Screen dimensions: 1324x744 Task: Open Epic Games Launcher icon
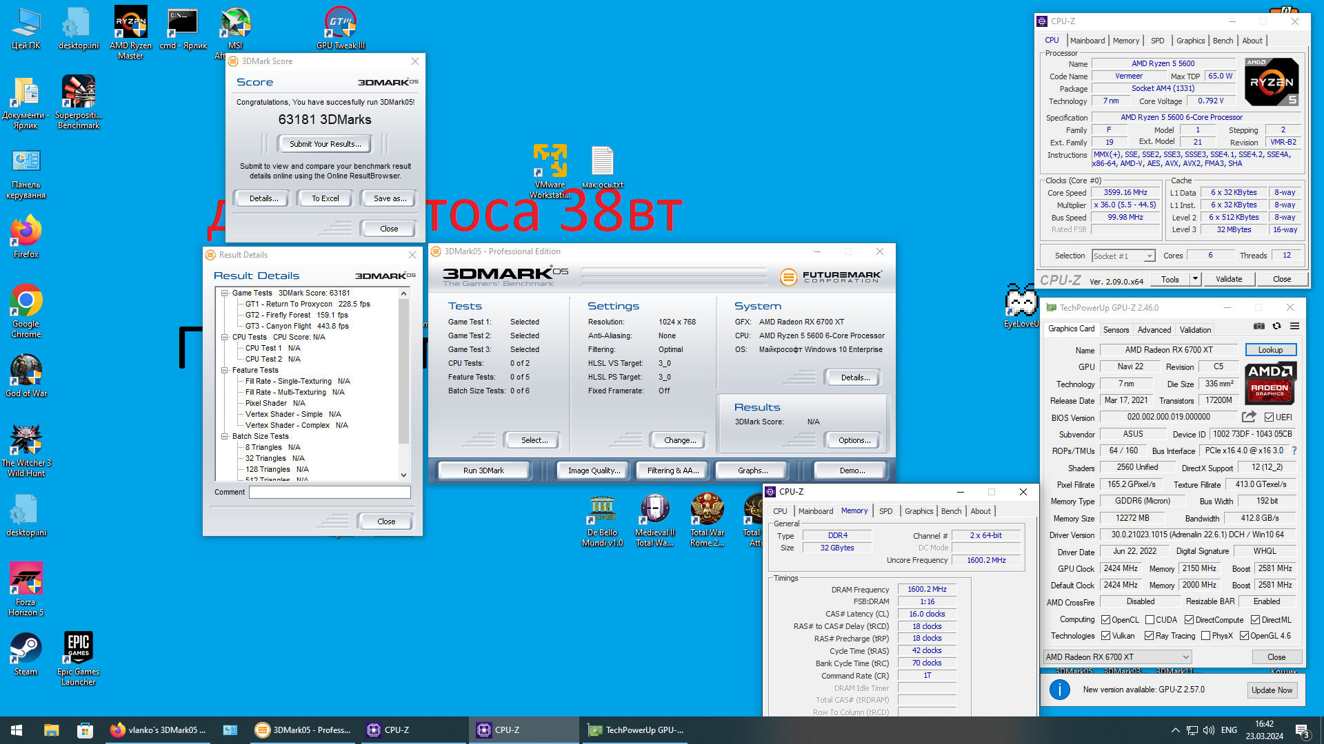coord(79,659)
